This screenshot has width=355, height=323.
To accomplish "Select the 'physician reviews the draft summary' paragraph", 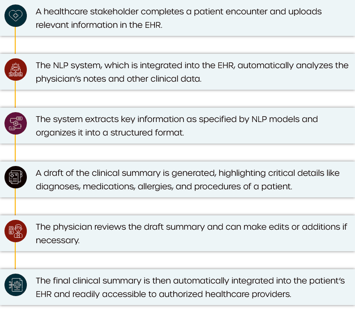I will [x=191, y=233].
